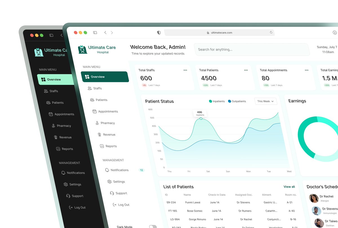This screenshot has height=228, width=338.
Task: Click the Ultimate Care hospital logo in light window
Action: tap(83, 50)
